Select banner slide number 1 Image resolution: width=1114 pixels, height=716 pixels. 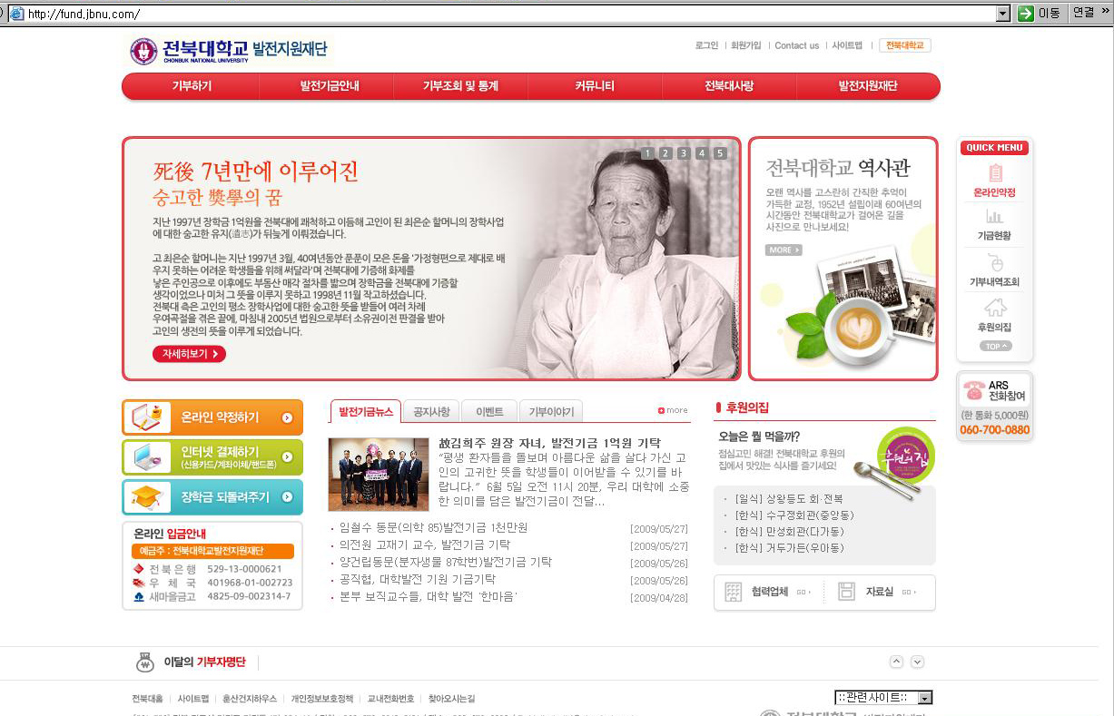647,153
